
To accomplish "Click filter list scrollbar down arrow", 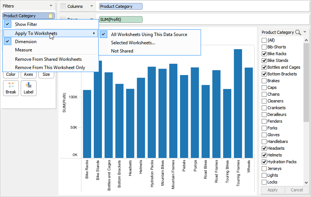I will click(x=306, y=183).
